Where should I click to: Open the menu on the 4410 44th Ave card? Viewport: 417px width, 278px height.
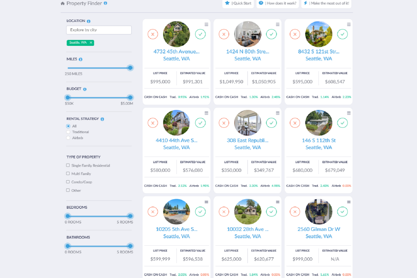point(206,113)
